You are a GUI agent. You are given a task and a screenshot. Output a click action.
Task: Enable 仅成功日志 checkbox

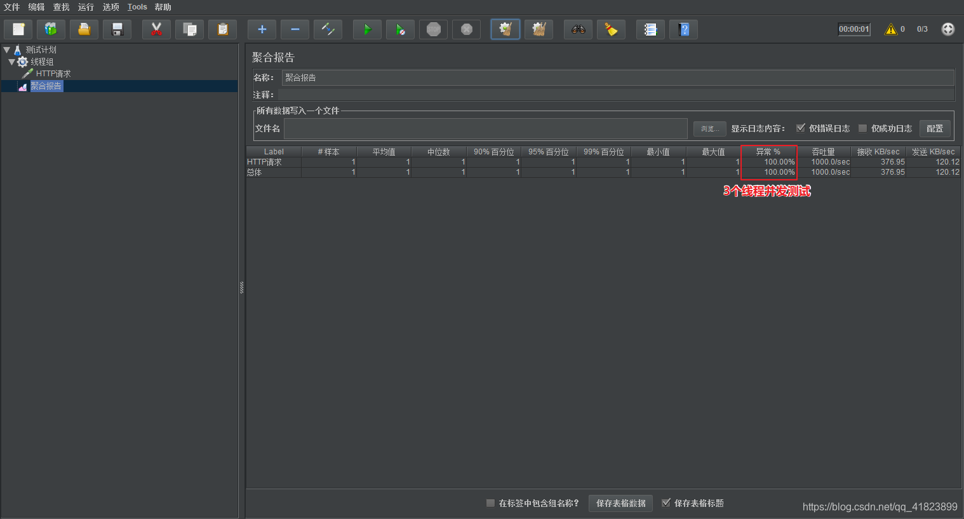click(x=862, y=128)
